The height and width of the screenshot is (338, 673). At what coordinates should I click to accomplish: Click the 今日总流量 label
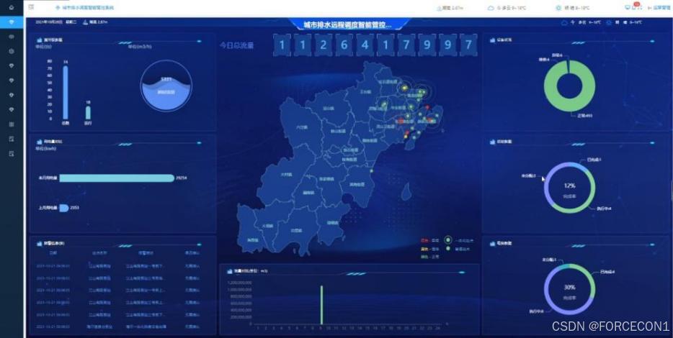[x=236, y=45]
